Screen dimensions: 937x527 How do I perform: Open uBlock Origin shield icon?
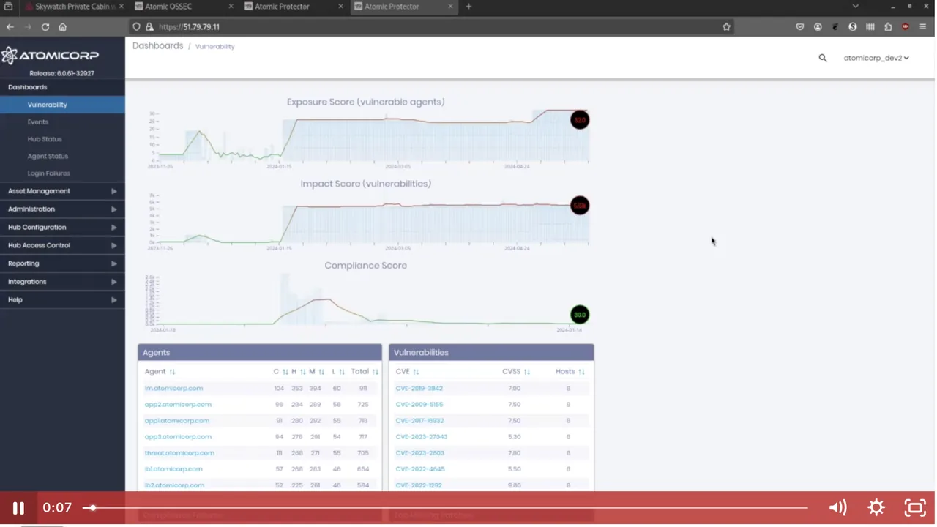(x=906, y=27)
